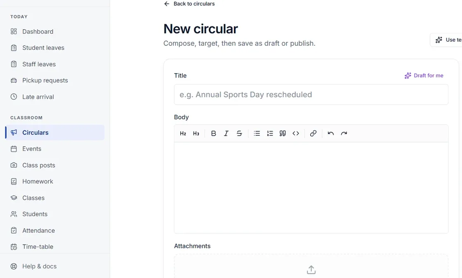462x278 pixels.
Task: Go back to circulars link
Action: point(189,4)
